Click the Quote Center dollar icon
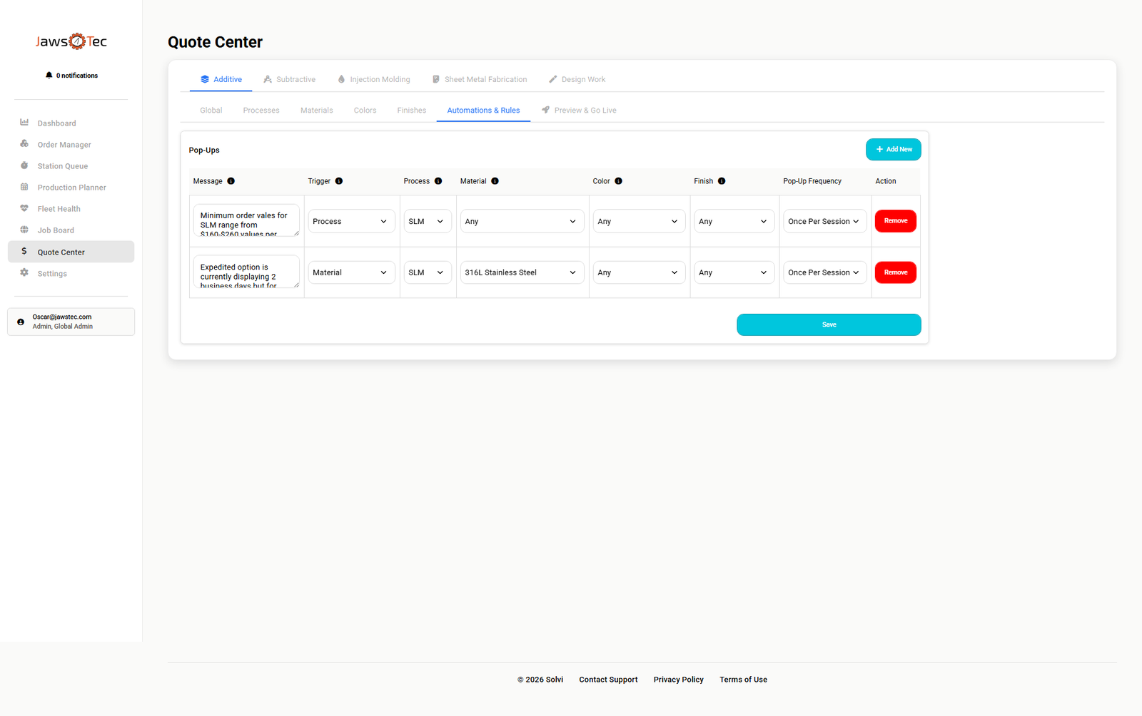The width and height of the screenshot is (1142, 716). point(24,251)
